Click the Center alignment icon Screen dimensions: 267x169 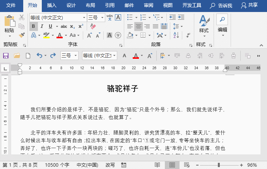pyautogui.click(x=139, y=27)
